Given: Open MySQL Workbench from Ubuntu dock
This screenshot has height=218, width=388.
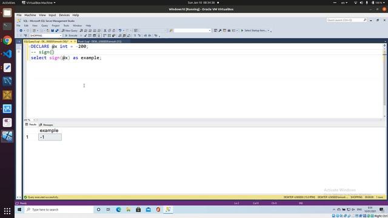Looking at the screenshot, I should tap(7, 81).
